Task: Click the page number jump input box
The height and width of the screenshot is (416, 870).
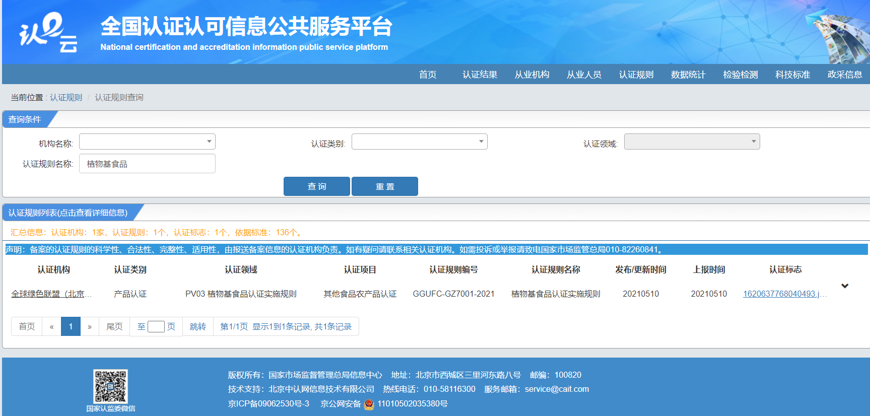Action: 156,326
